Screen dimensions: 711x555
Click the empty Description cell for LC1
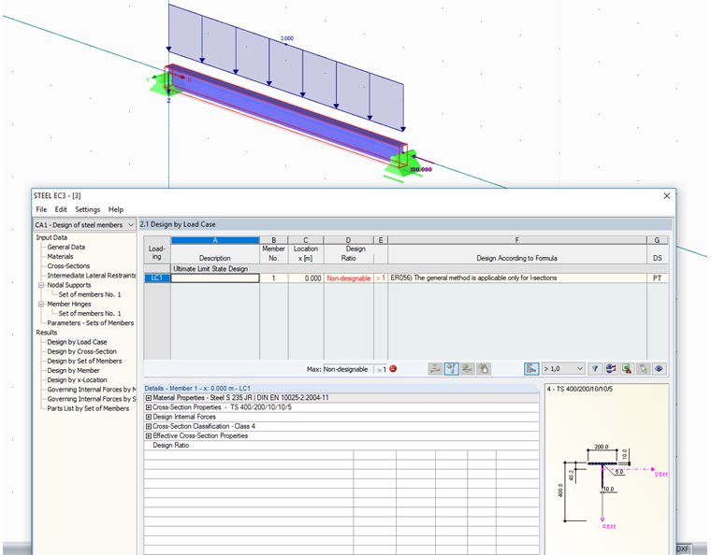pos(215,277)
